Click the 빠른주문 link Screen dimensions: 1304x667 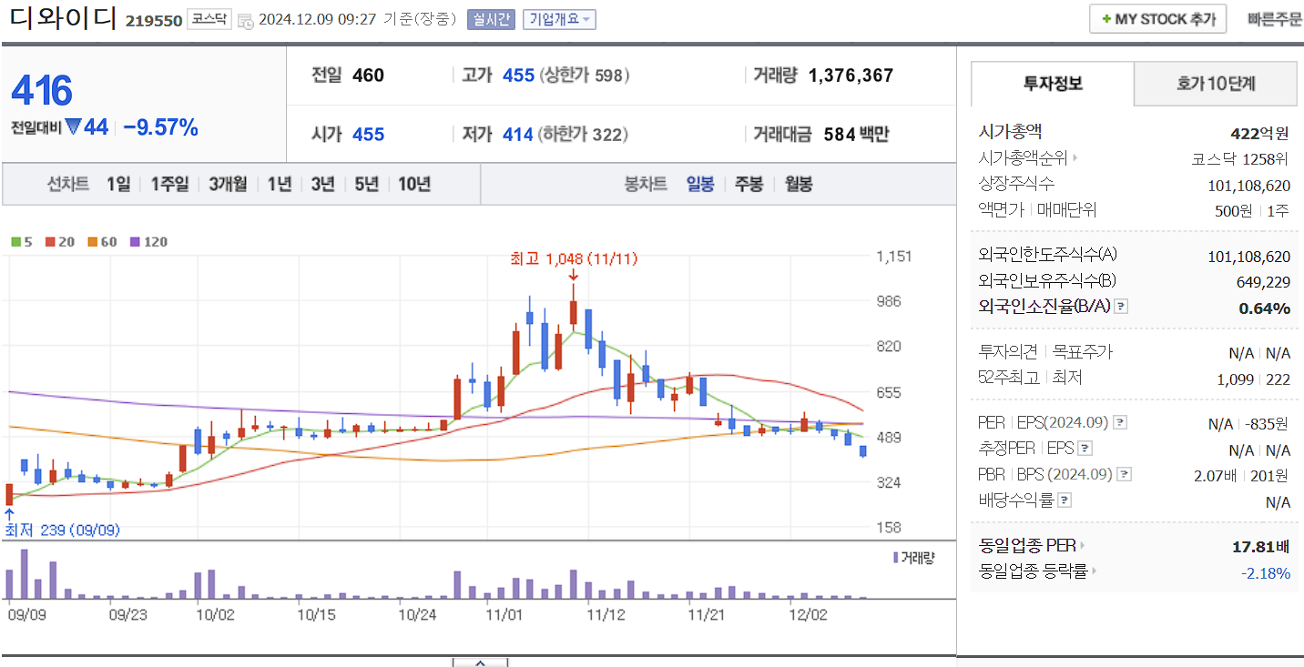coord(1274,18)
